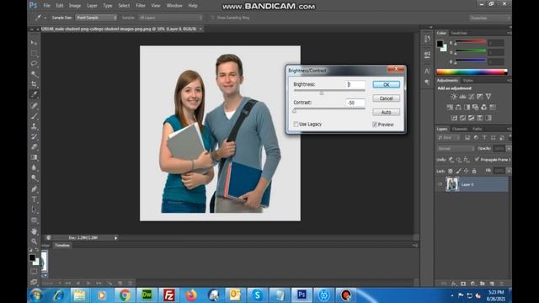Open the Normal blend mode dropdown
This screenshot has height=303, width=539.
(456, 149)
